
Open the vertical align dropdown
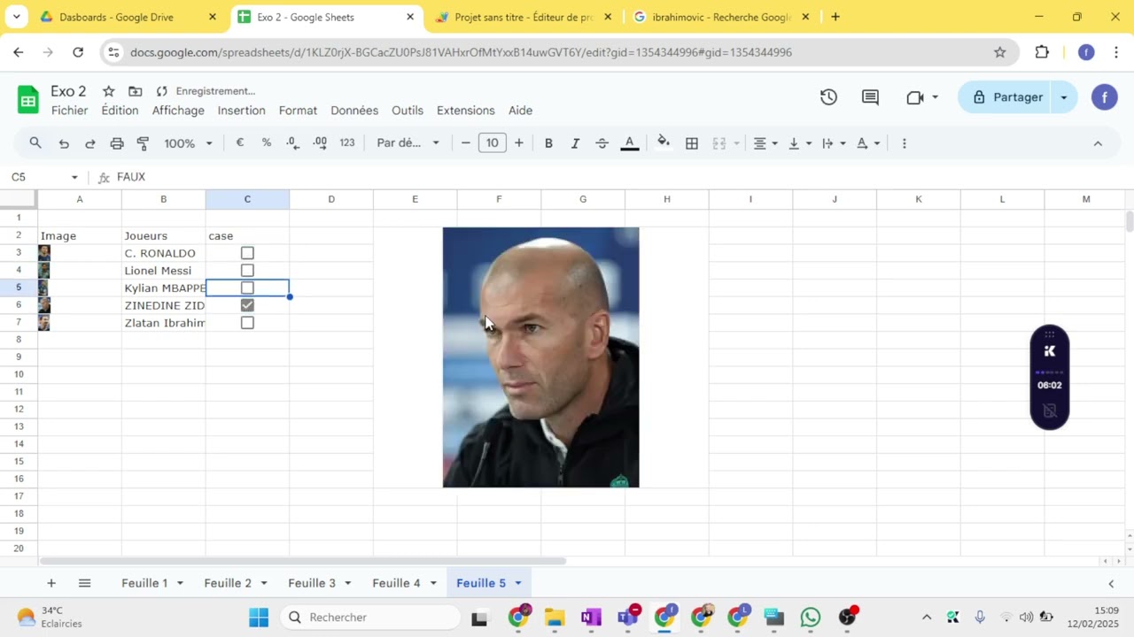point(799,143)
